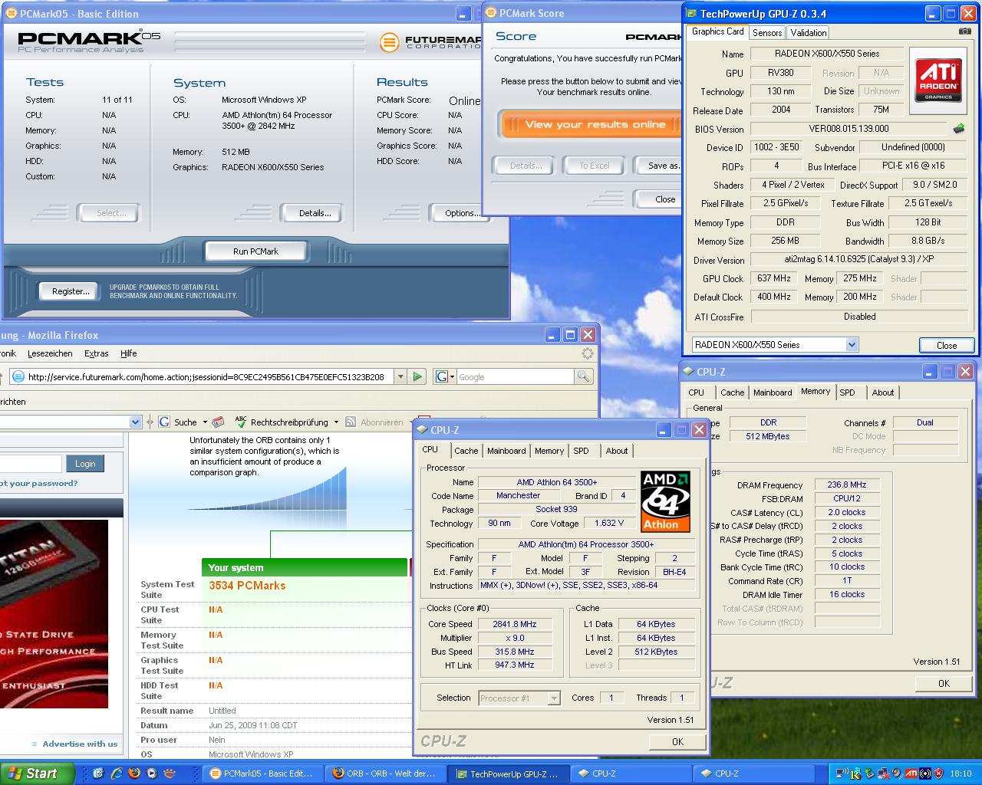This screenshot has height=785, width=982.
Task: Click the Advertise with us link
Action: click(x=80, y=744)
